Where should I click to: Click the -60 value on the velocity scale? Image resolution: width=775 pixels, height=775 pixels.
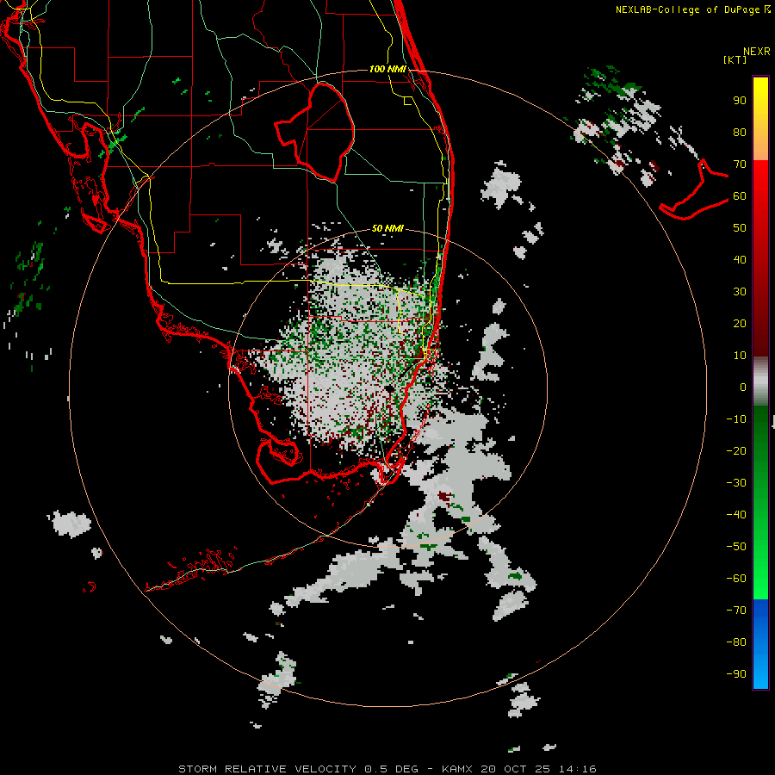(736, 579)
